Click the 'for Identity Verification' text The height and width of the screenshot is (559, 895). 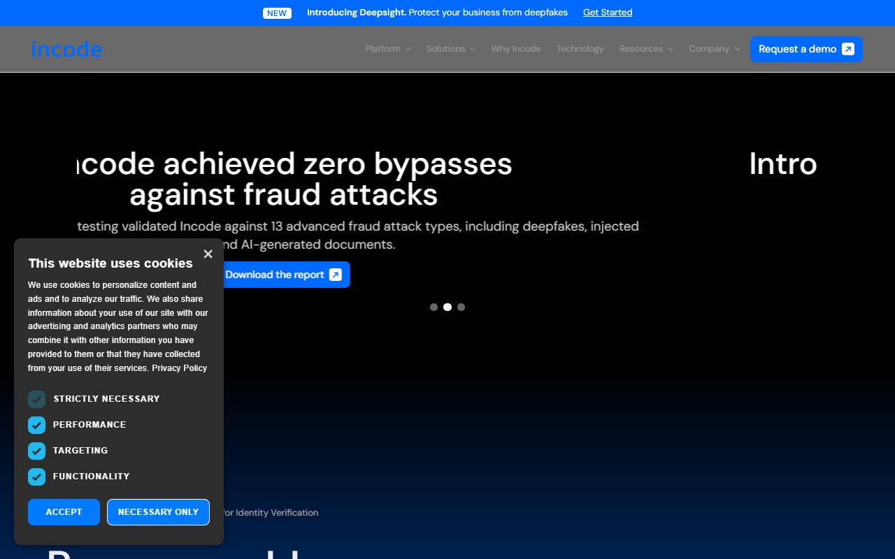tap(271, 513)
